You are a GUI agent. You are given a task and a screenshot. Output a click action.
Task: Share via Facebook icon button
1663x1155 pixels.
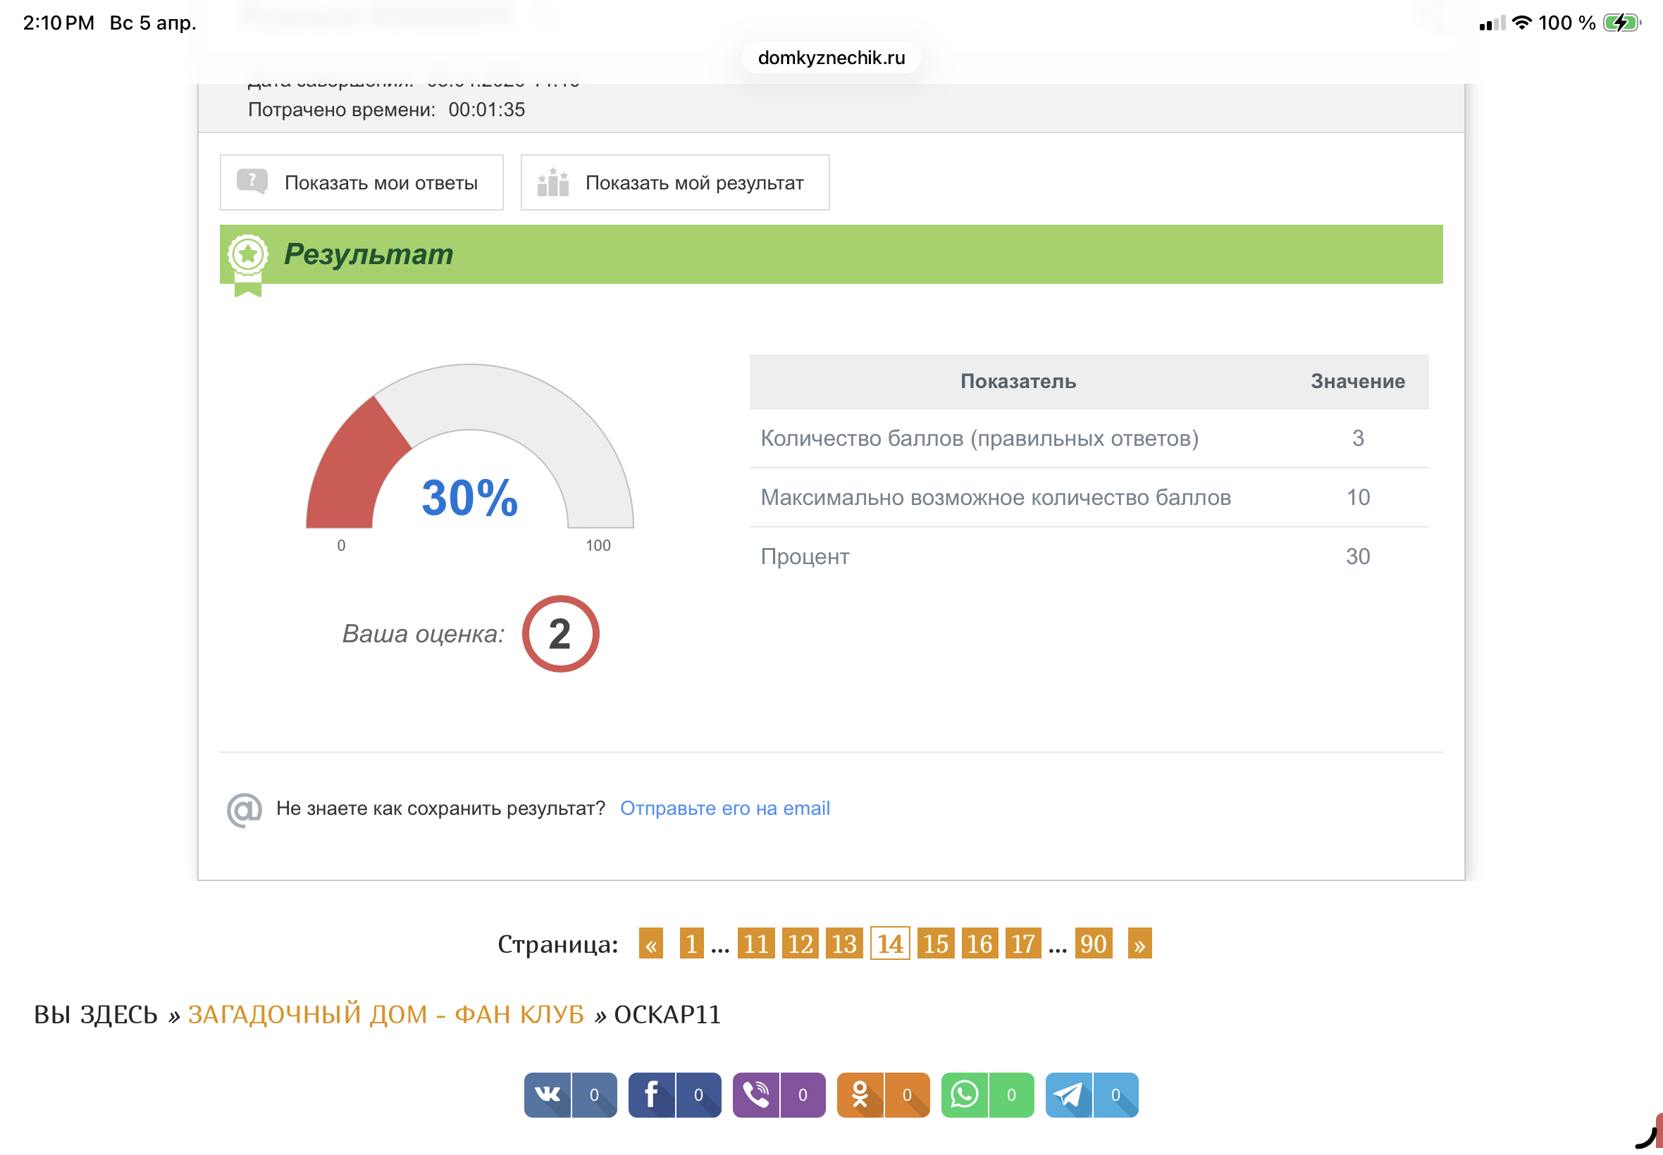coord(652,1094)
